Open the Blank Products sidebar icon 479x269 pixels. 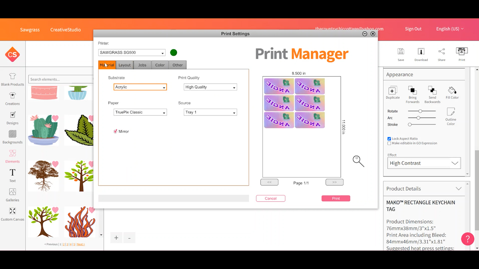pyautogui.click(x=12, y=79)
